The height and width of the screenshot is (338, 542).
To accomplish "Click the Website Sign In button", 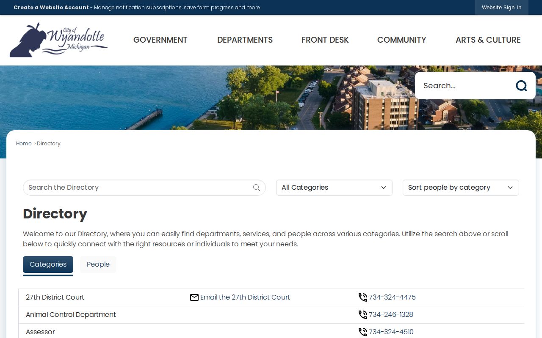I will click(501, 7).
